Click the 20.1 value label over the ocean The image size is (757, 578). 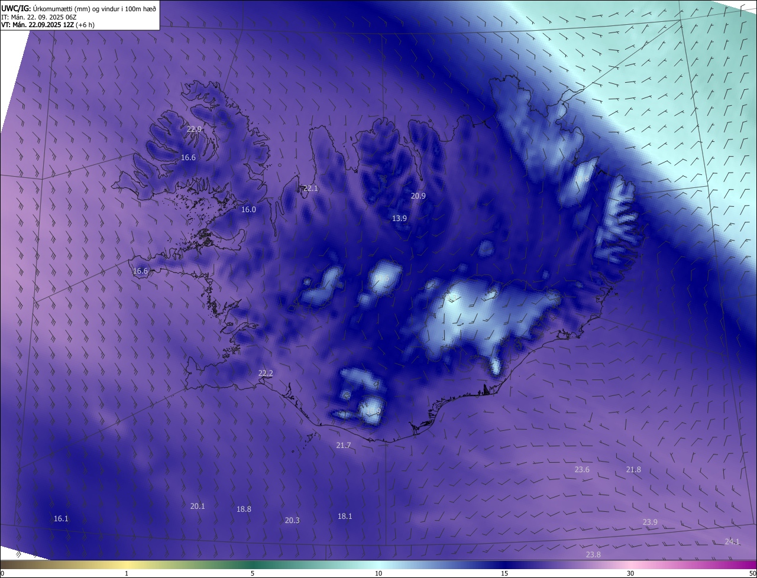pyautogui.click(x=198, y=506)
